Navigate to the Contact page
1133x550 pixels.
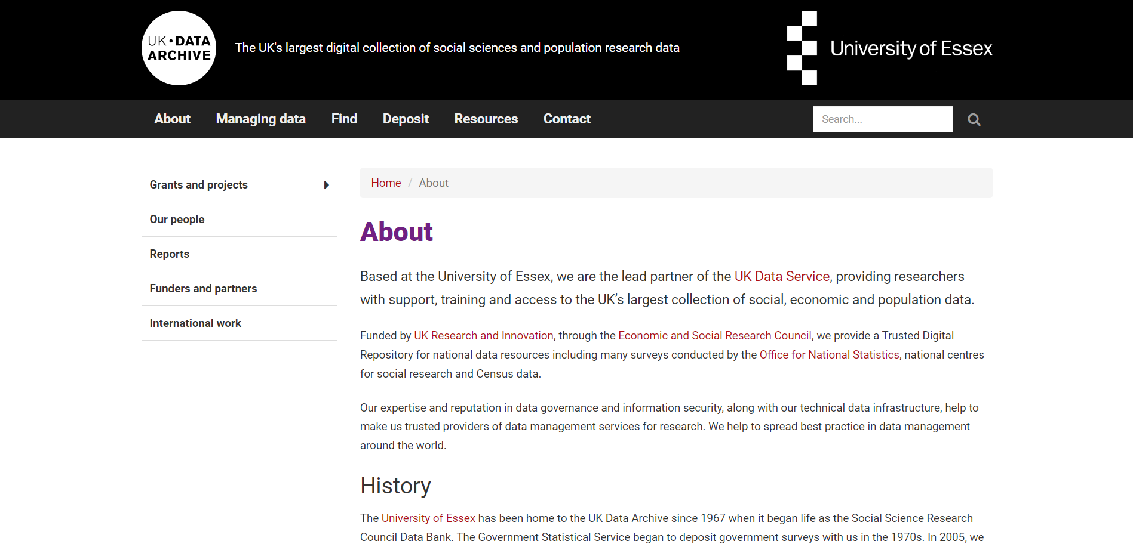[566, 119]
